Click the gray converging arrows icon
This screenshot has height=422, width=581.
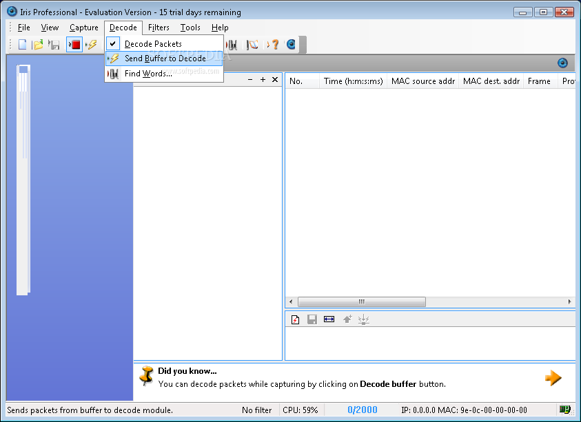coord(363,319)
